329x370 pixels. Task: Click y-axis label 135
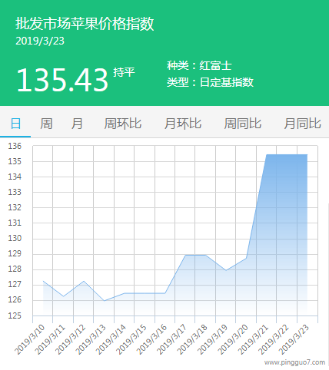coord(15,161)
